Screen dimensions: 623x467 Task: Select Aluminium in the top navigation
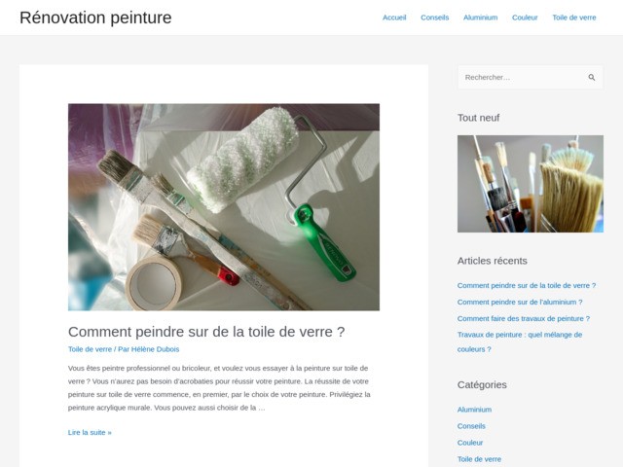pos(480,18)
